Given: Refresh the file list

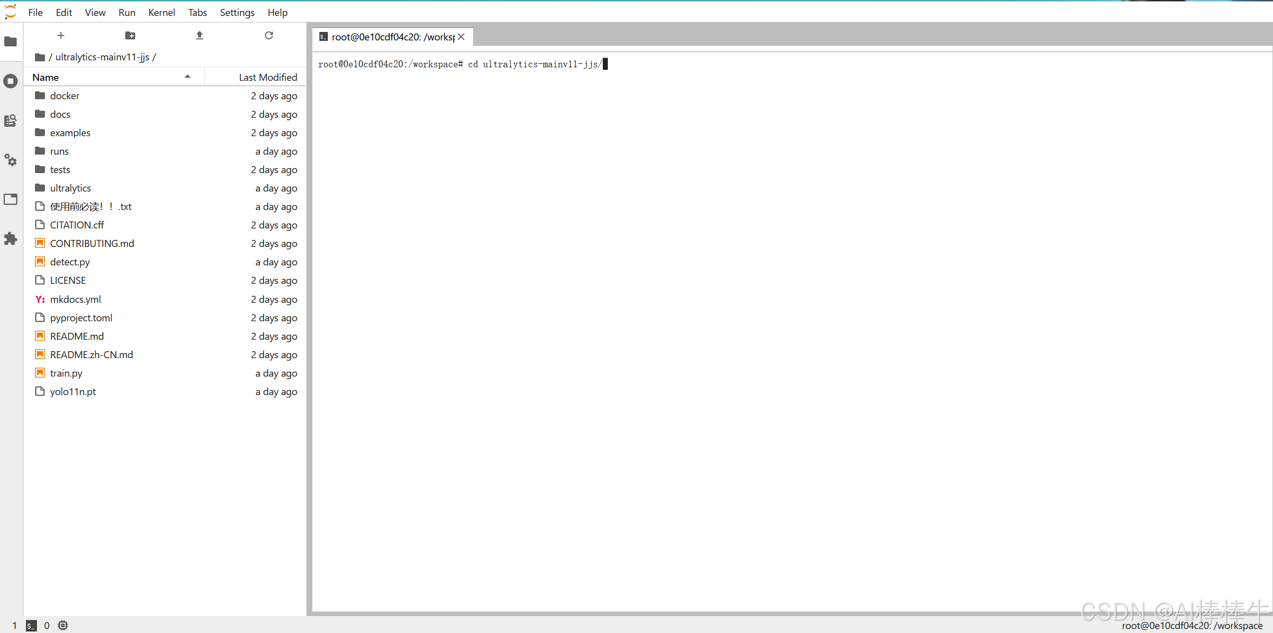Looking at the screenshot, I should click(x=269, y=35).
